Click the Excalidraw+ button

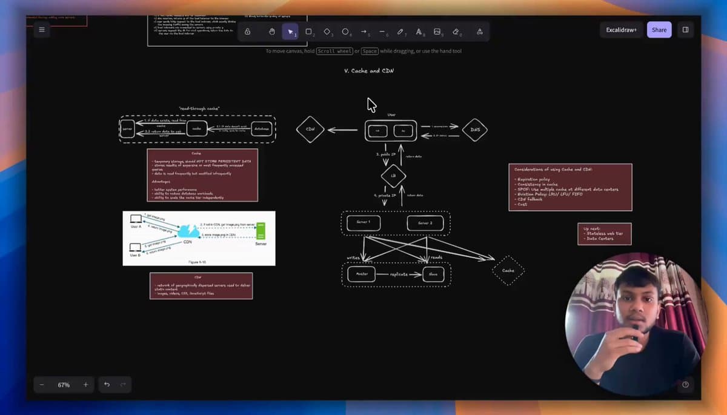coord(621,30)
